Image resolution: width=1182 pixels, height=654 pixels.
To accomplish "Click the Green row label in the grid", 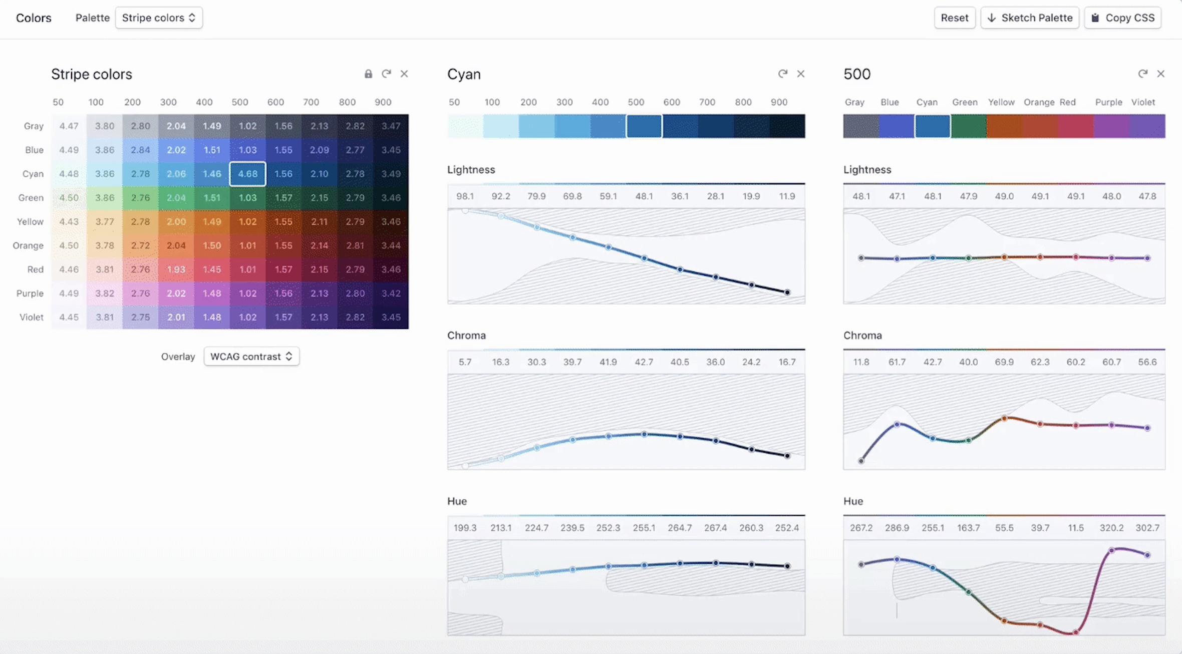I will point(31,198).
